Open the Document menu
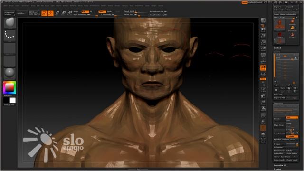The height and width of the screenshot is (171, 304). click(25, 6)
